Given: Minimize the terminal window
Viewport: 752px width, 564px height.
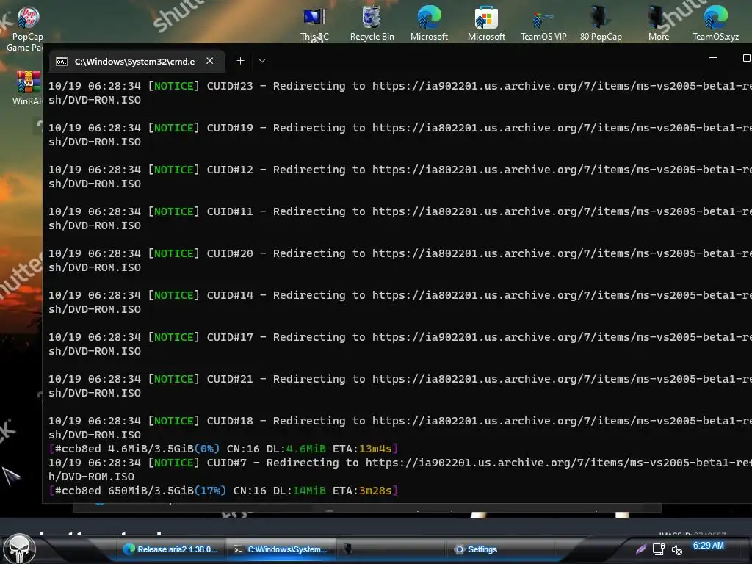Looking at the screenshot, I should [x=712, y=57].
